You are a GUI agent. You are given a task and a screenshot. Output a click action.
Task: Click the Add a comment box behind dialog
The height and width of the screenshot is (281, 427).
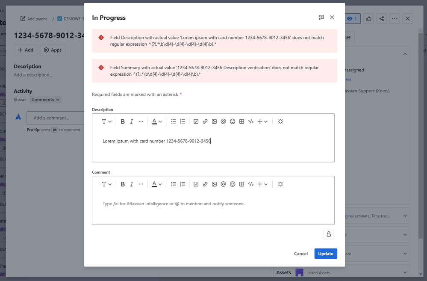point(55,118)
